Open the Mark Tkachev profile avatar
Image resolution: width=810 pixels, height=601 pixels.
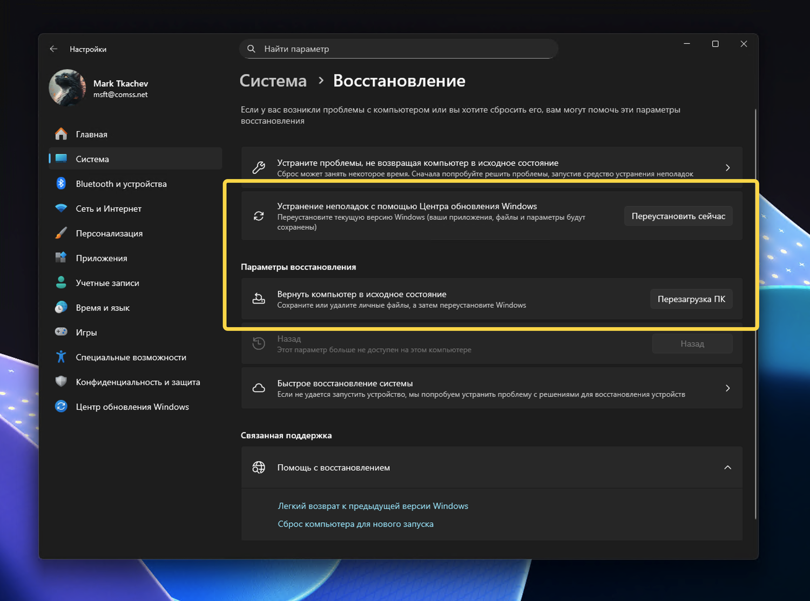pos(67,87)
